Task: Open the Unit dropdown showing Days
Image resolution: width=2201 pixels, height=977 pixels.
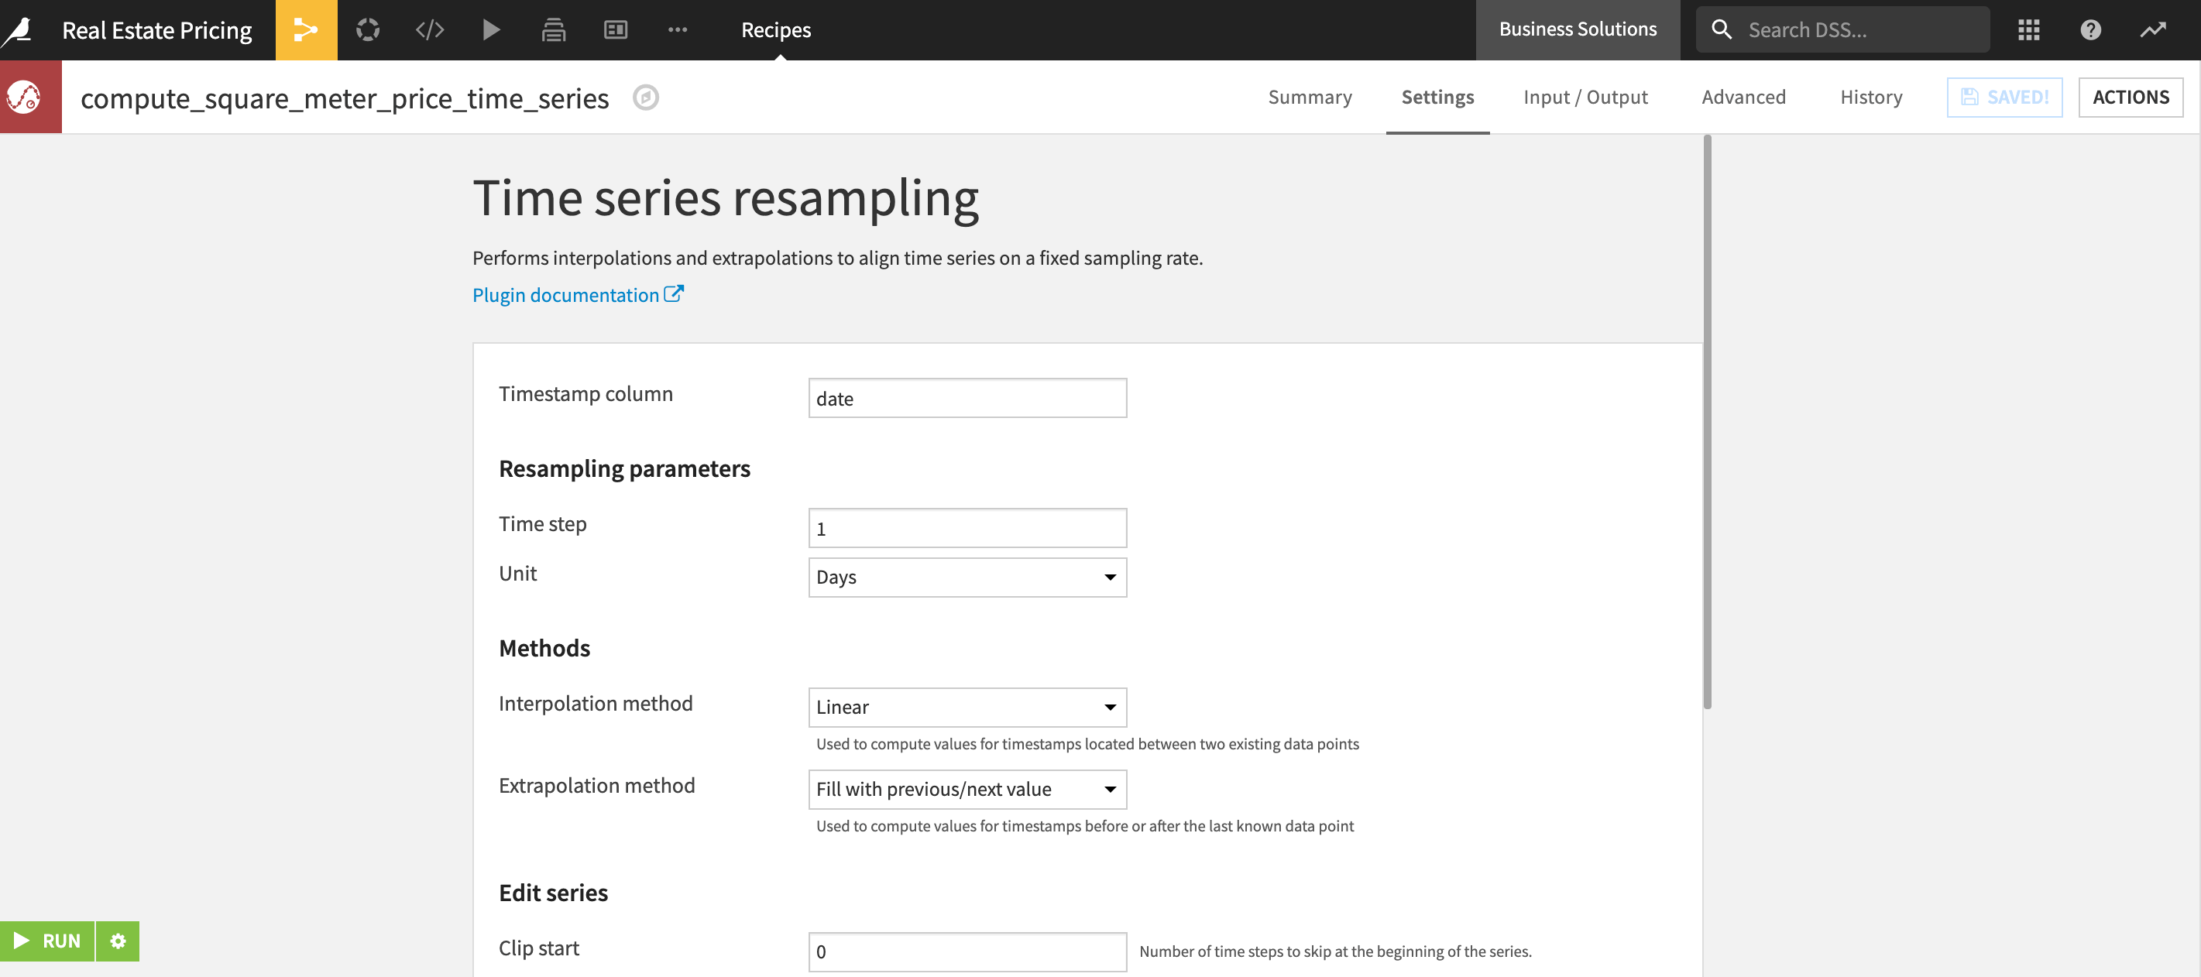Action: click(x=967, y=578)
